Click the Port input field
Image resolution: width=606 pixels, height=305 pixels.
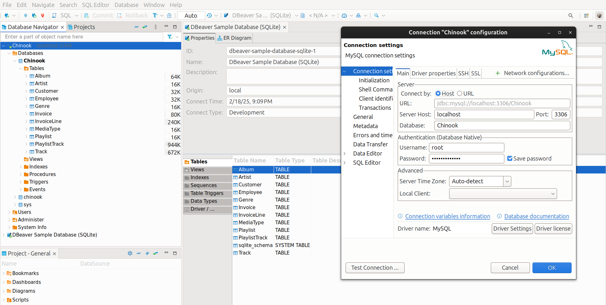tap(561, 114)
